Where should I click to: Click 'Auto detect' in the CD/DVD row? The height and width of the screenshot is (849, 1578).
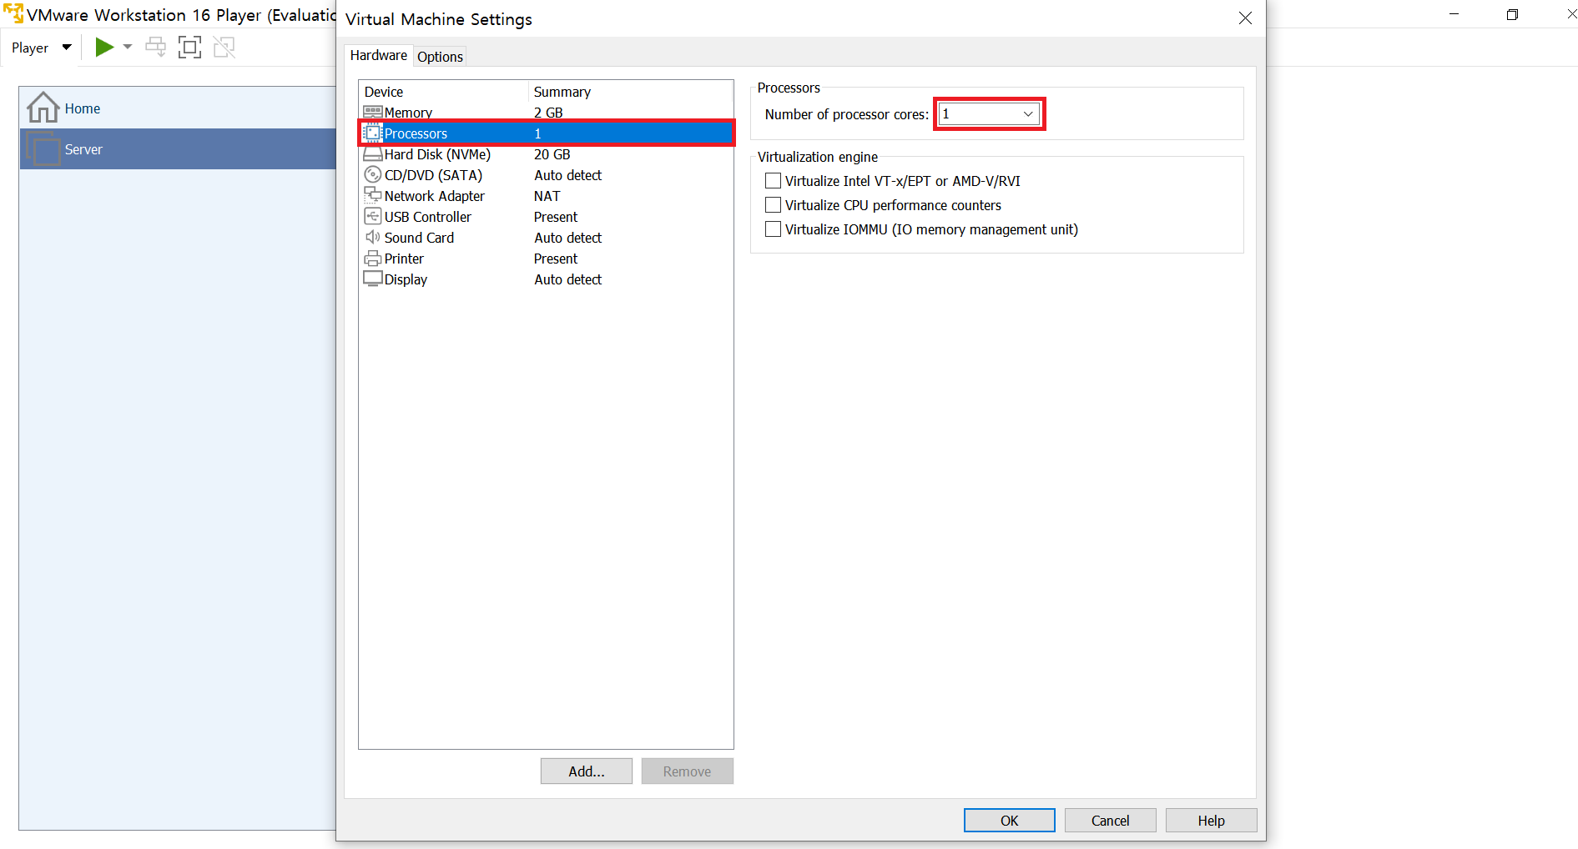coord(568,175)
